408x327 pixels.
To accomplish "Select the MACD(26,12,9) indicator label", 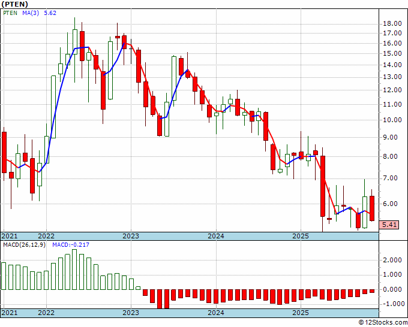I will [24, 245].
